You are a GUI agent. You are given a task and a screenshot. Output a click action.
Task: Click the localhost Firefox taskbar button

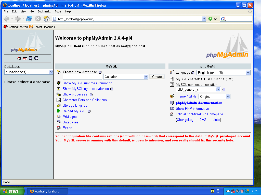pyautogui.click(x=47, y=191)
